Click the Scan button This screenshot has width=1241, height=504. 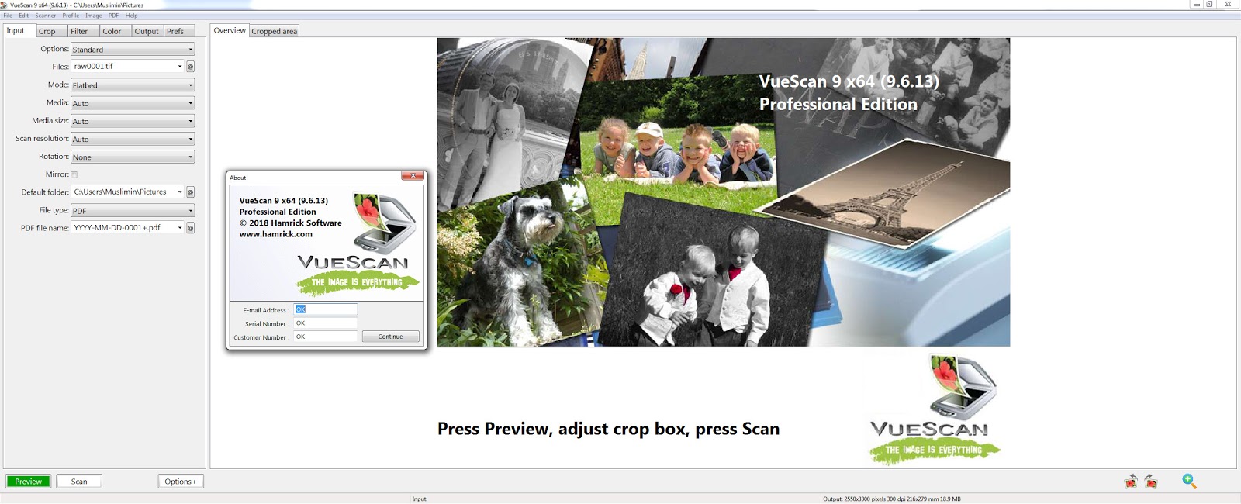point(79,482)
